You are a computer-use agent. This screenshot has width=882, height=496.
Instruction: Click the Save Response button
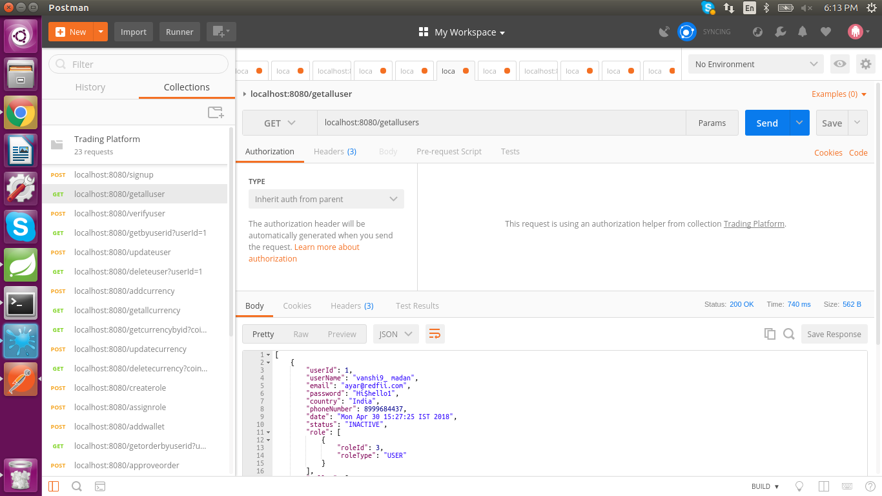(x=834, y=334)
